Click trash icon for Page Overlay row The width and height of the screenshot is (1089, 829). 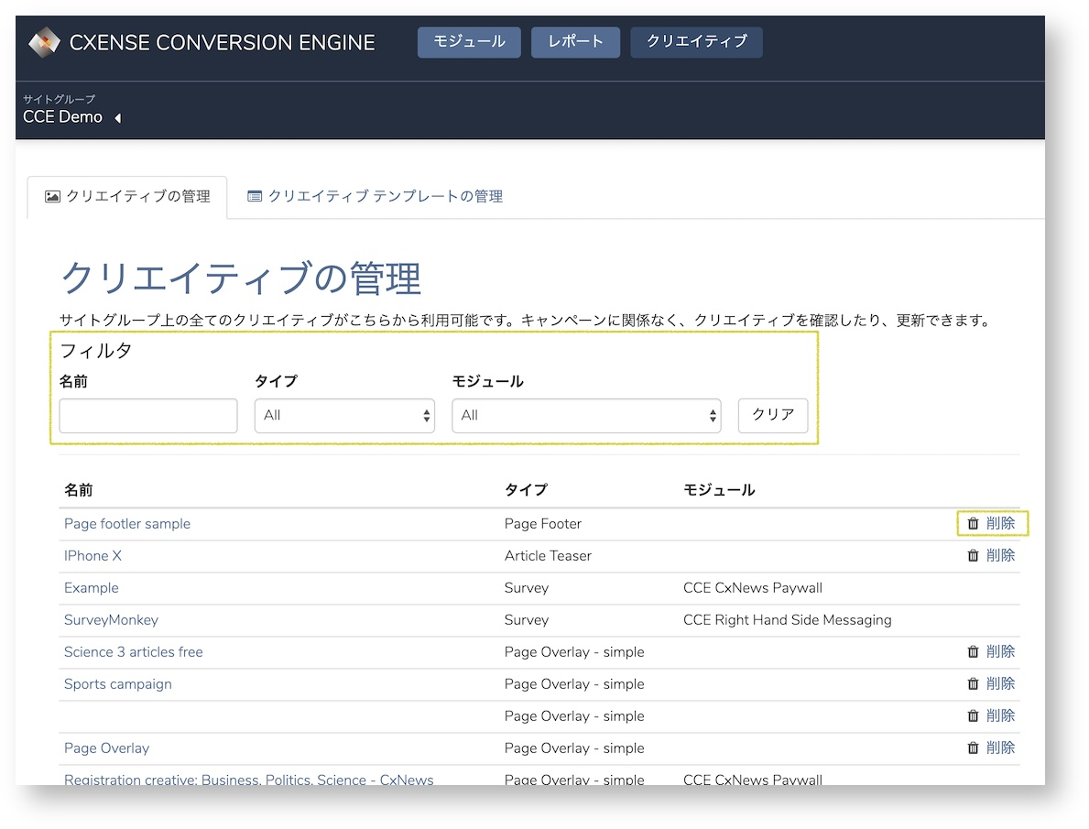pyautogui.click(x=973, y=747)
